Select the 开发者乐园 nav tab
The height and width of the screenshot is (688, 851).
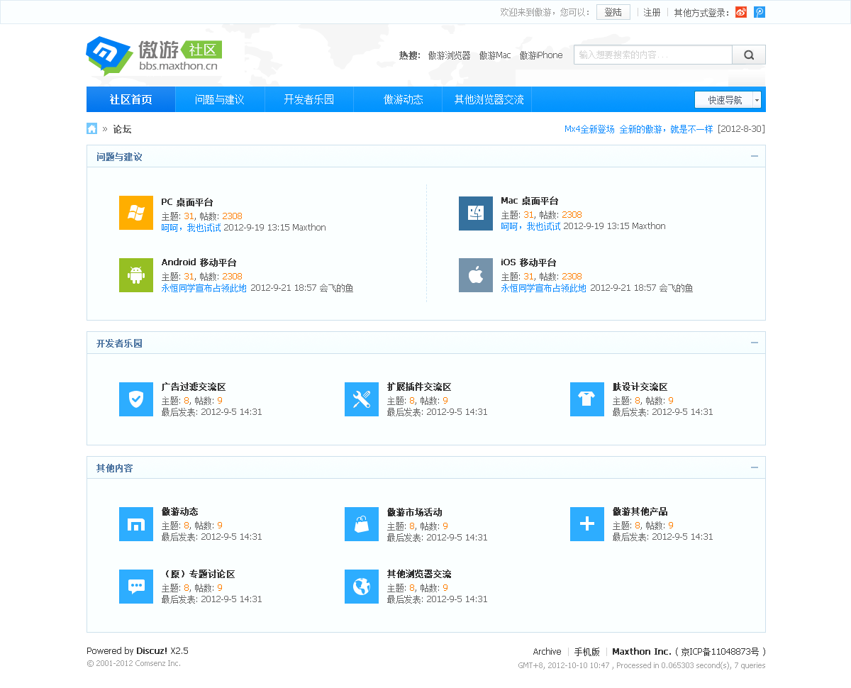(309, 99)
